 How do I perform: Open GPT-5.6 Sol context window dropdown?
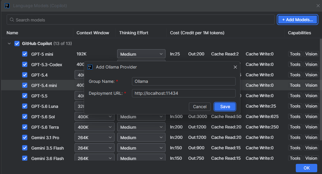click(x=94, y=117)
